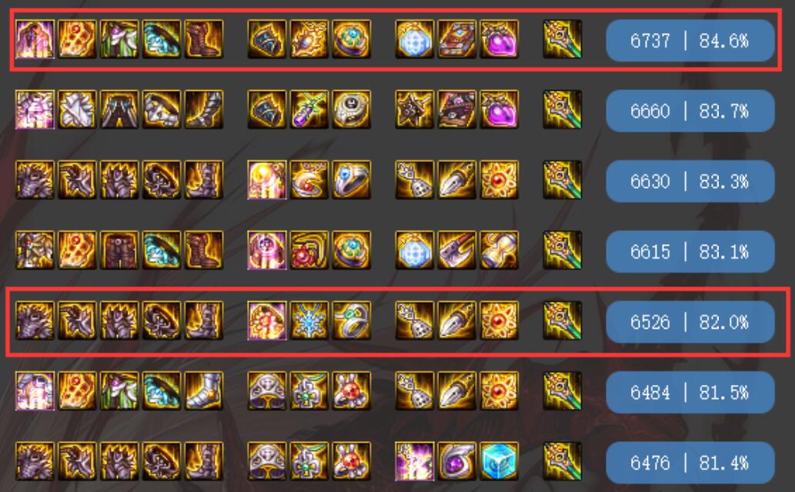This screenshot has width=795, height=492.
Task: Open the 6476 | 81.4% build button
Action: pos(690,462)
